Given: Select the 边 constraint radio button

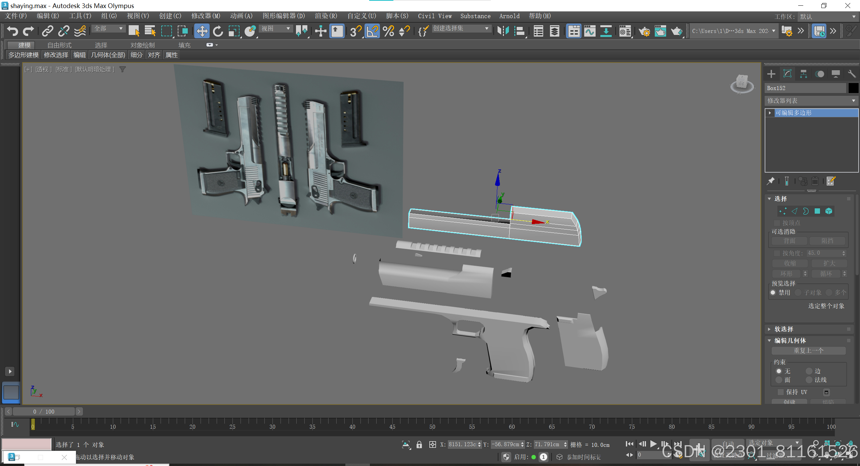Looking at the screenshot, I should click(x=809, y=371).
